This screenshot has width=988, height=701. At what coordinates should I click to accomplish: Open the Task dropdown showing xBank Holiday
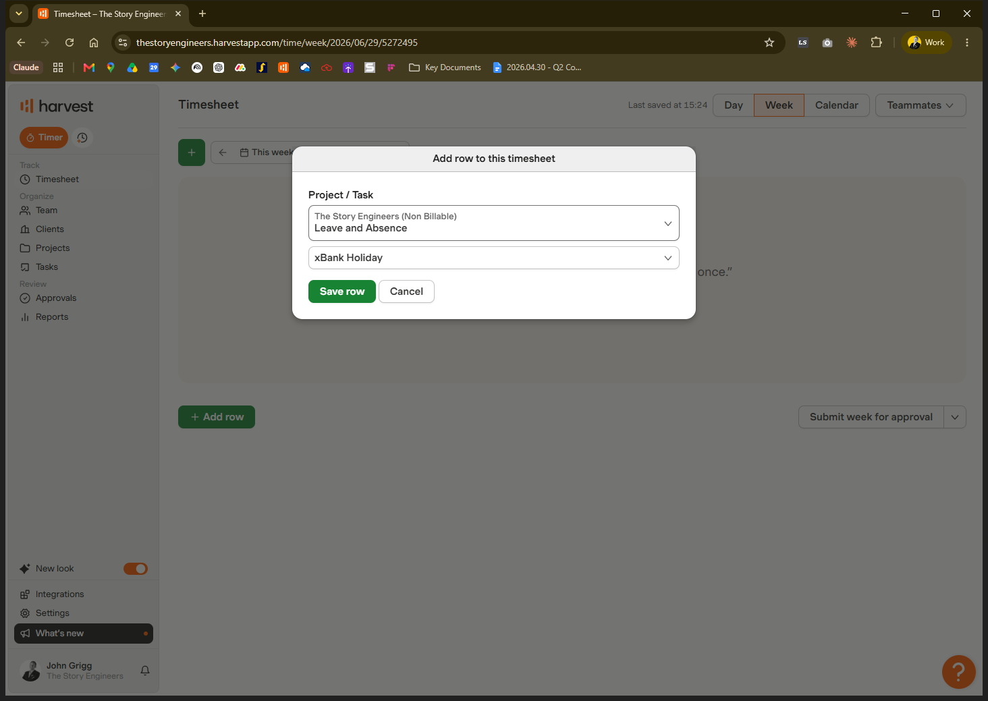coord(494,258)
